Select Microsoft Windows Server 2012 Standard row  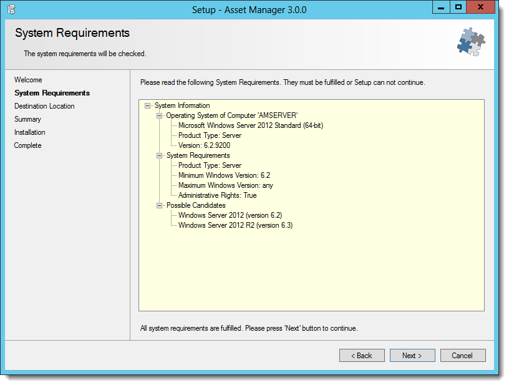[251, 125]
